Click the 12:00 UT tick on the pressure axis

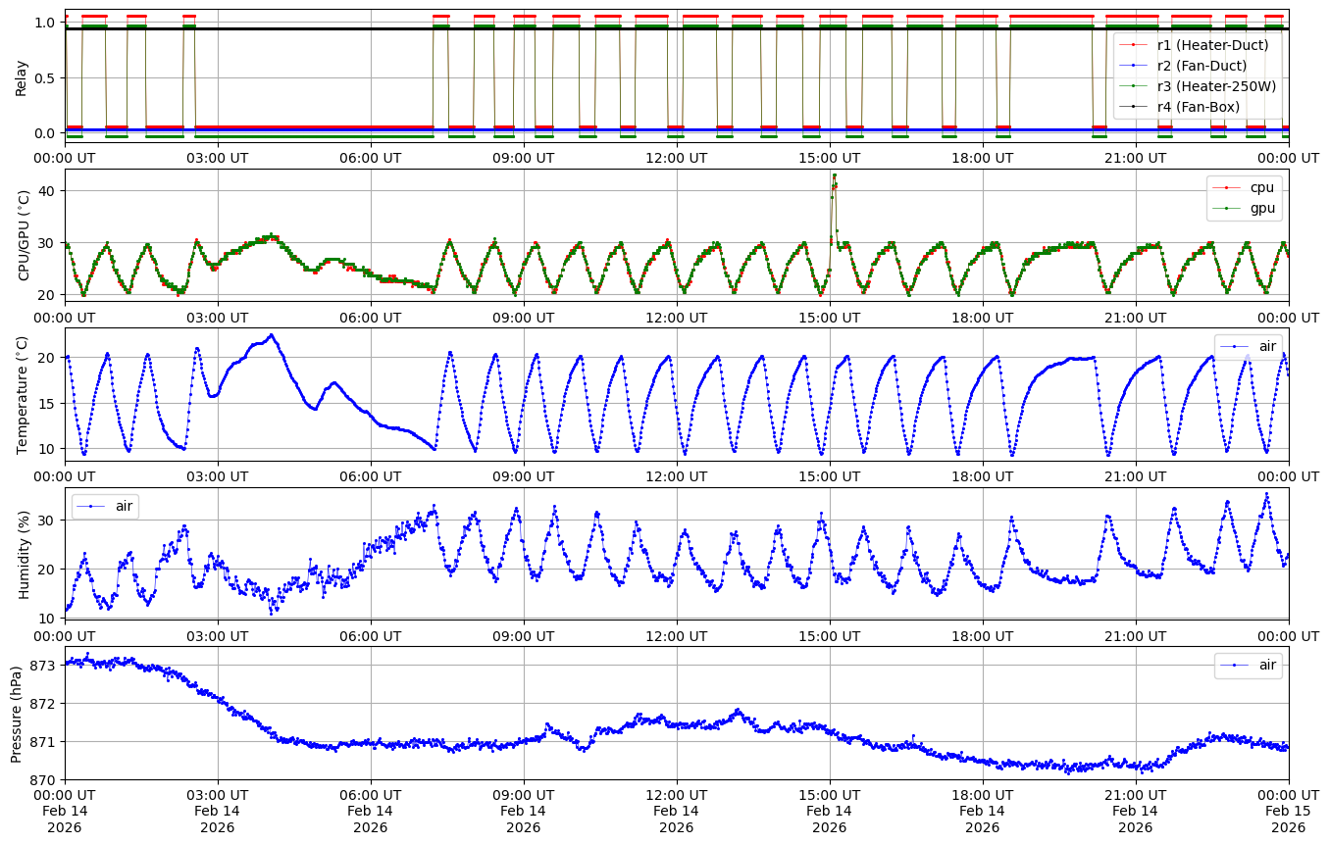(676, 792)
